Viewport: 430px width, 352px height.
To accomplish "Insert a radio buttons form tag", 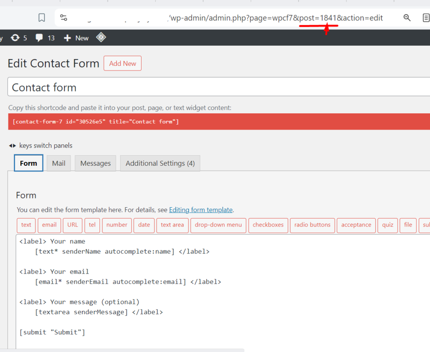I will (x=312, y=225).
